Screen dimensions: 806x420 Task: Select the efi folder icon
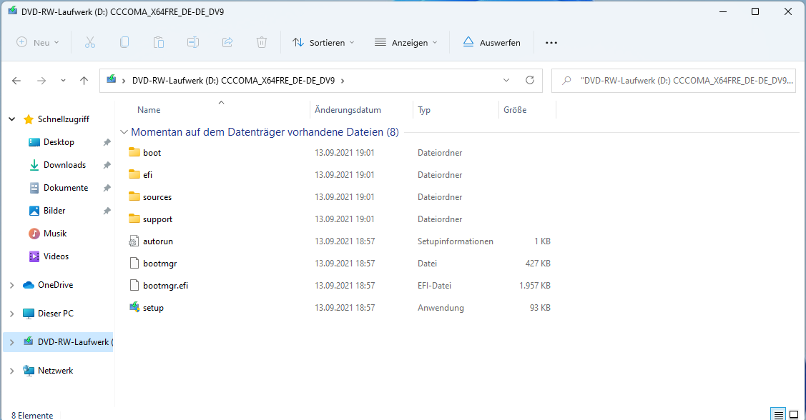pyautogui.click(x=134, y=174)
